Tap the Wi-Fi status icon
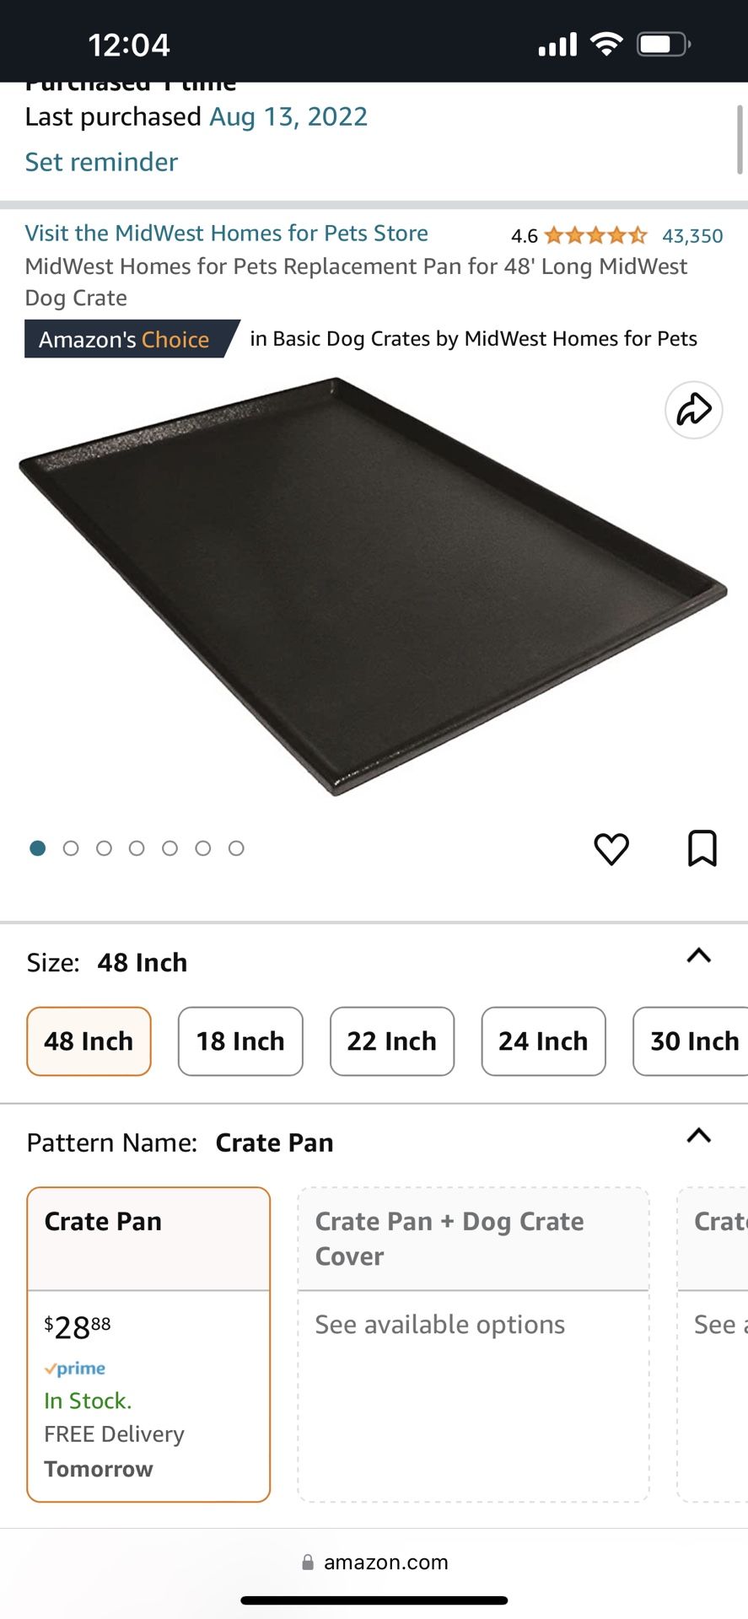 click(x=605, y=44)
